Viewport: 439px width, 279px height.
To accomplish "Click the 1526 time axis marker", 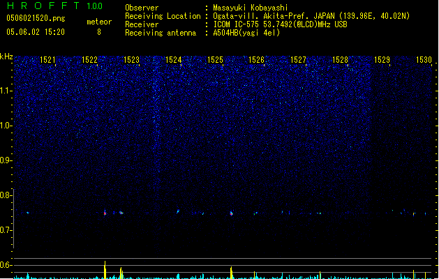I will [x=256, y=60].
